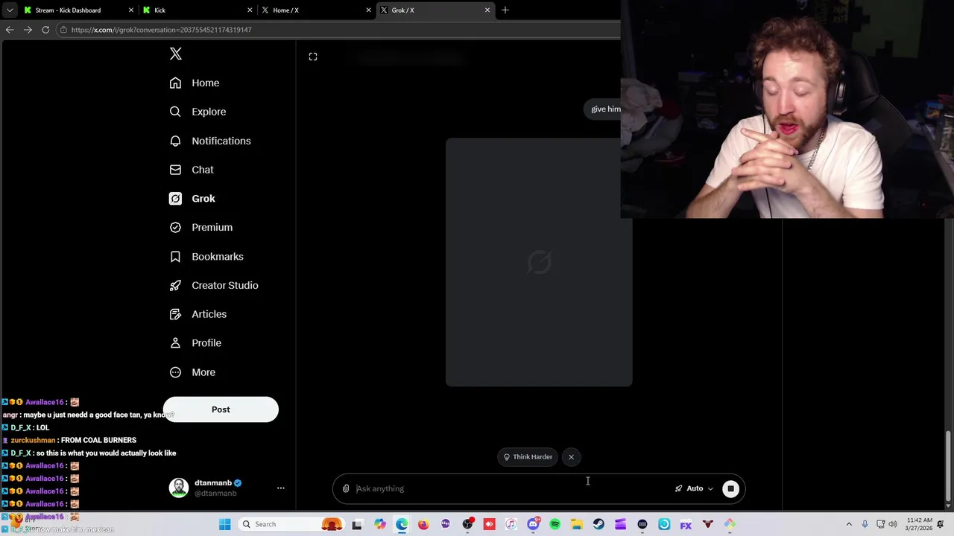Click the browser address bar URL
Viewport: 954px width, 536px height.
click(161, 30)
